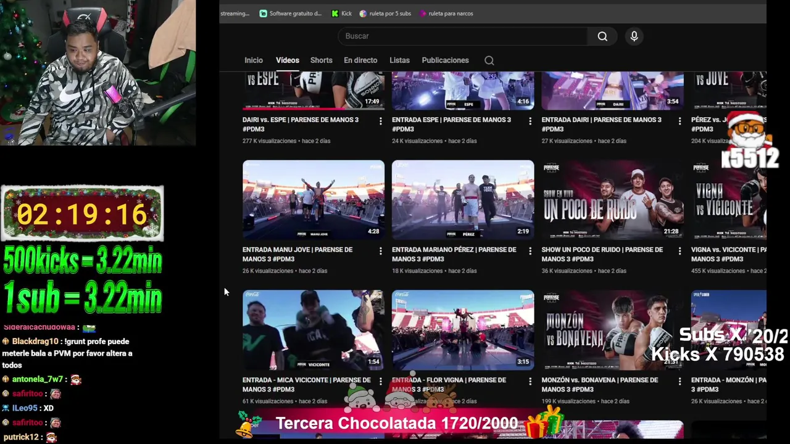Focus the Buscar search field
This screenshot has width=790, height=444.
[x=463, y=36]
